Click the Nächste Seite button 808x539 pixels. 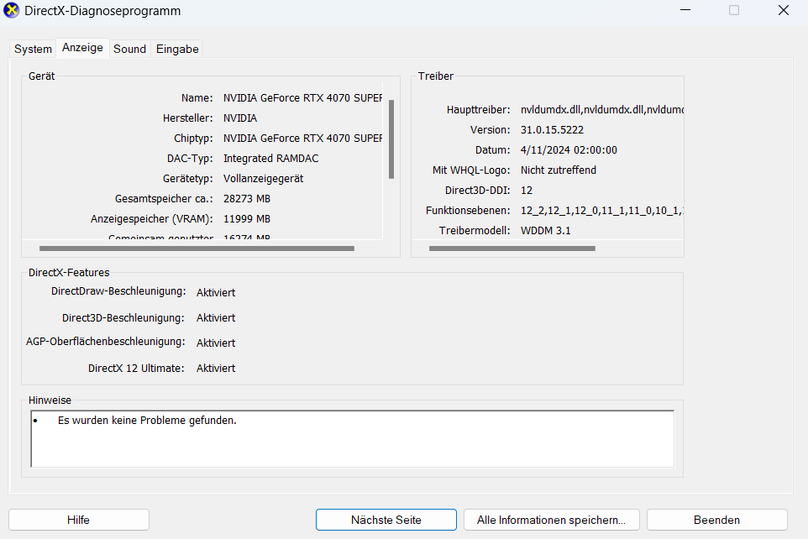[x=386, y=520]
